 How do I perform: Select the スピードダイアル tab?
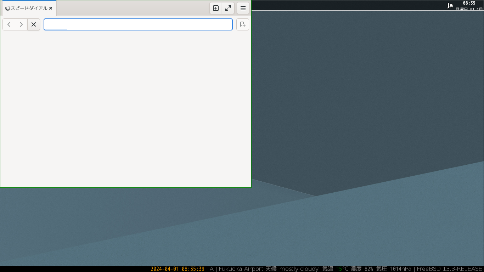[x=29, y=8]
